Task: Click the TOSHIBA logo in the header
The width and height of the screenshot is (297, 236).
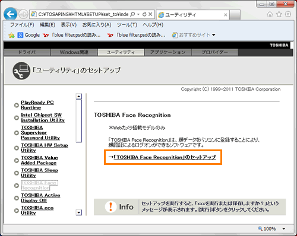Action: (x=279, y=45)
